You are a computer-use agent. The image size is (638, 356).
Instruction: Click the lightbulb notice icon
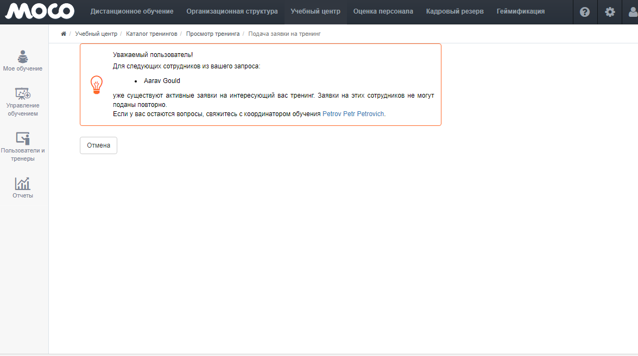96,85
